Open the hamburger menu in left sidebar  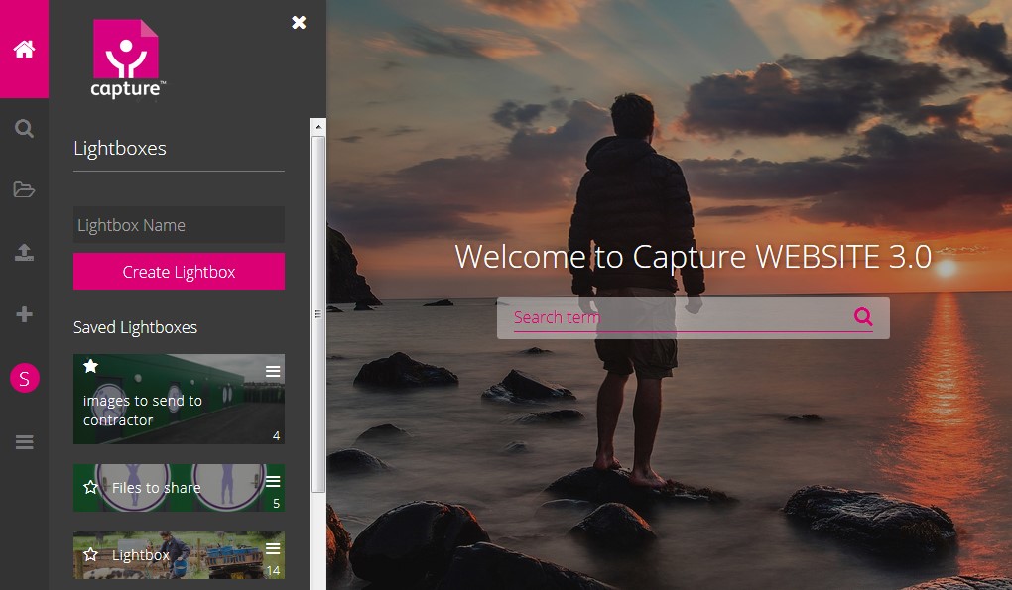(24, 442)
